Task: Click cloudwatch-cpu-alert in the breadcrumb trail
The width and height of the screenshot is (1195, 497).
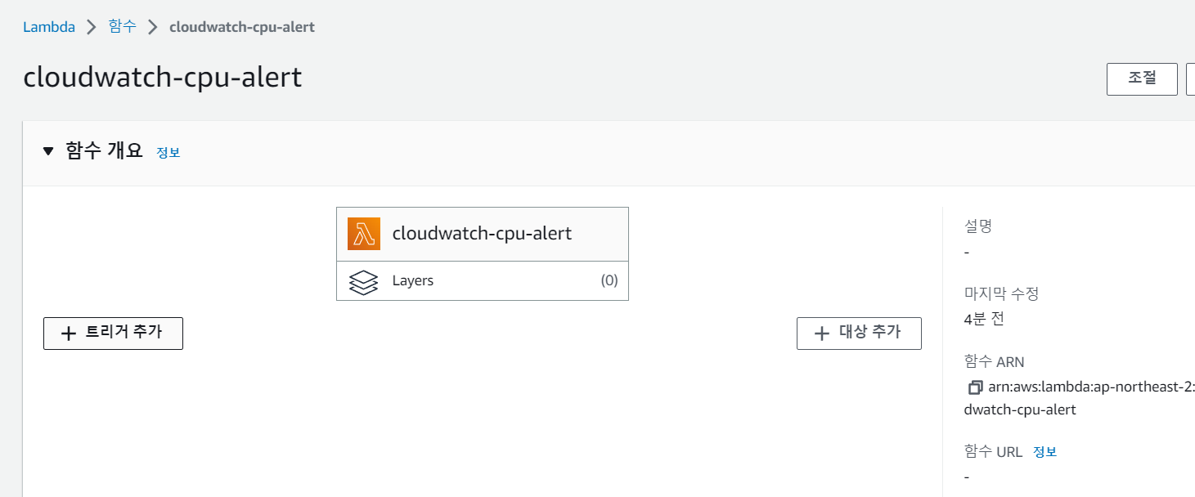Action: pos(241,27)
